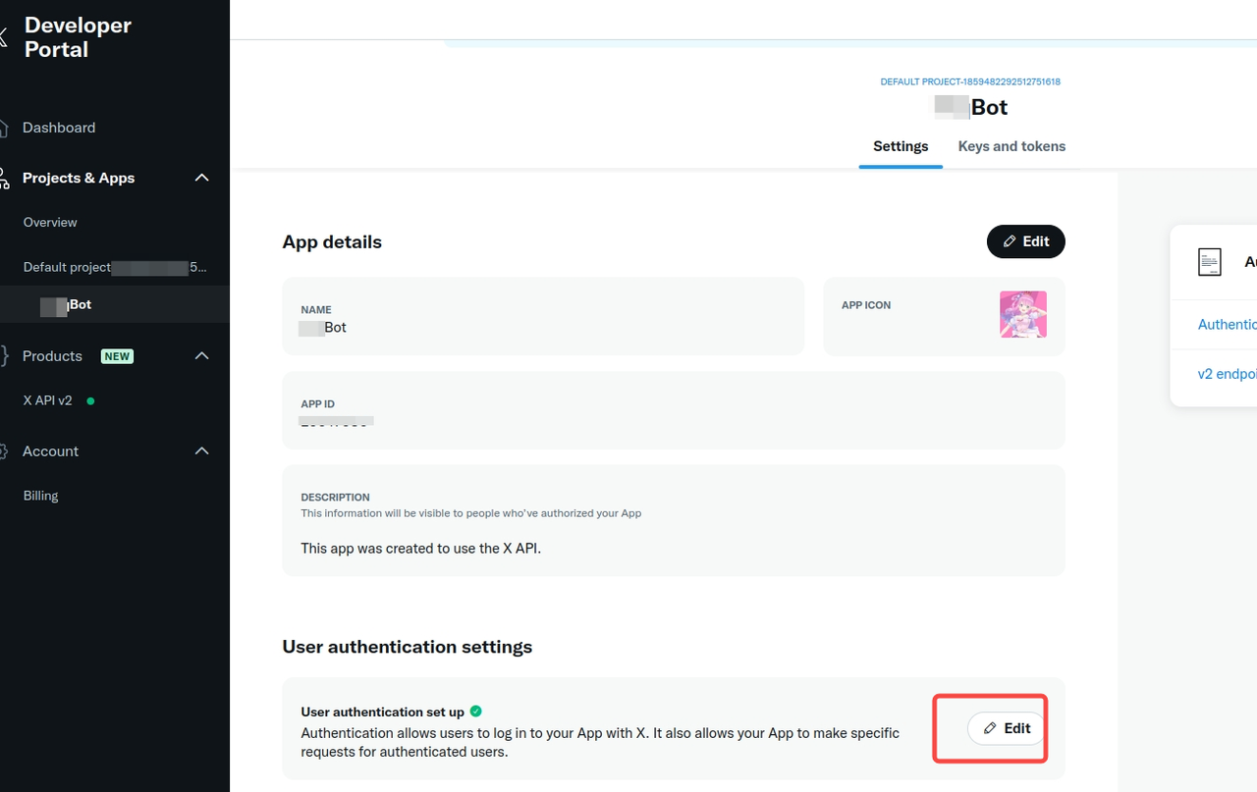
Task: Open the Default project entry
Action: click(115, 267)
